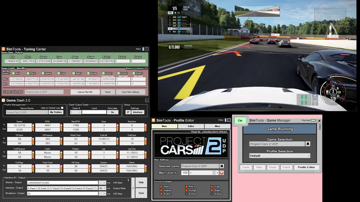This screenshot has width=360, height=202.
Task: Open the Dash # dropdown
Action: (76, 112)
